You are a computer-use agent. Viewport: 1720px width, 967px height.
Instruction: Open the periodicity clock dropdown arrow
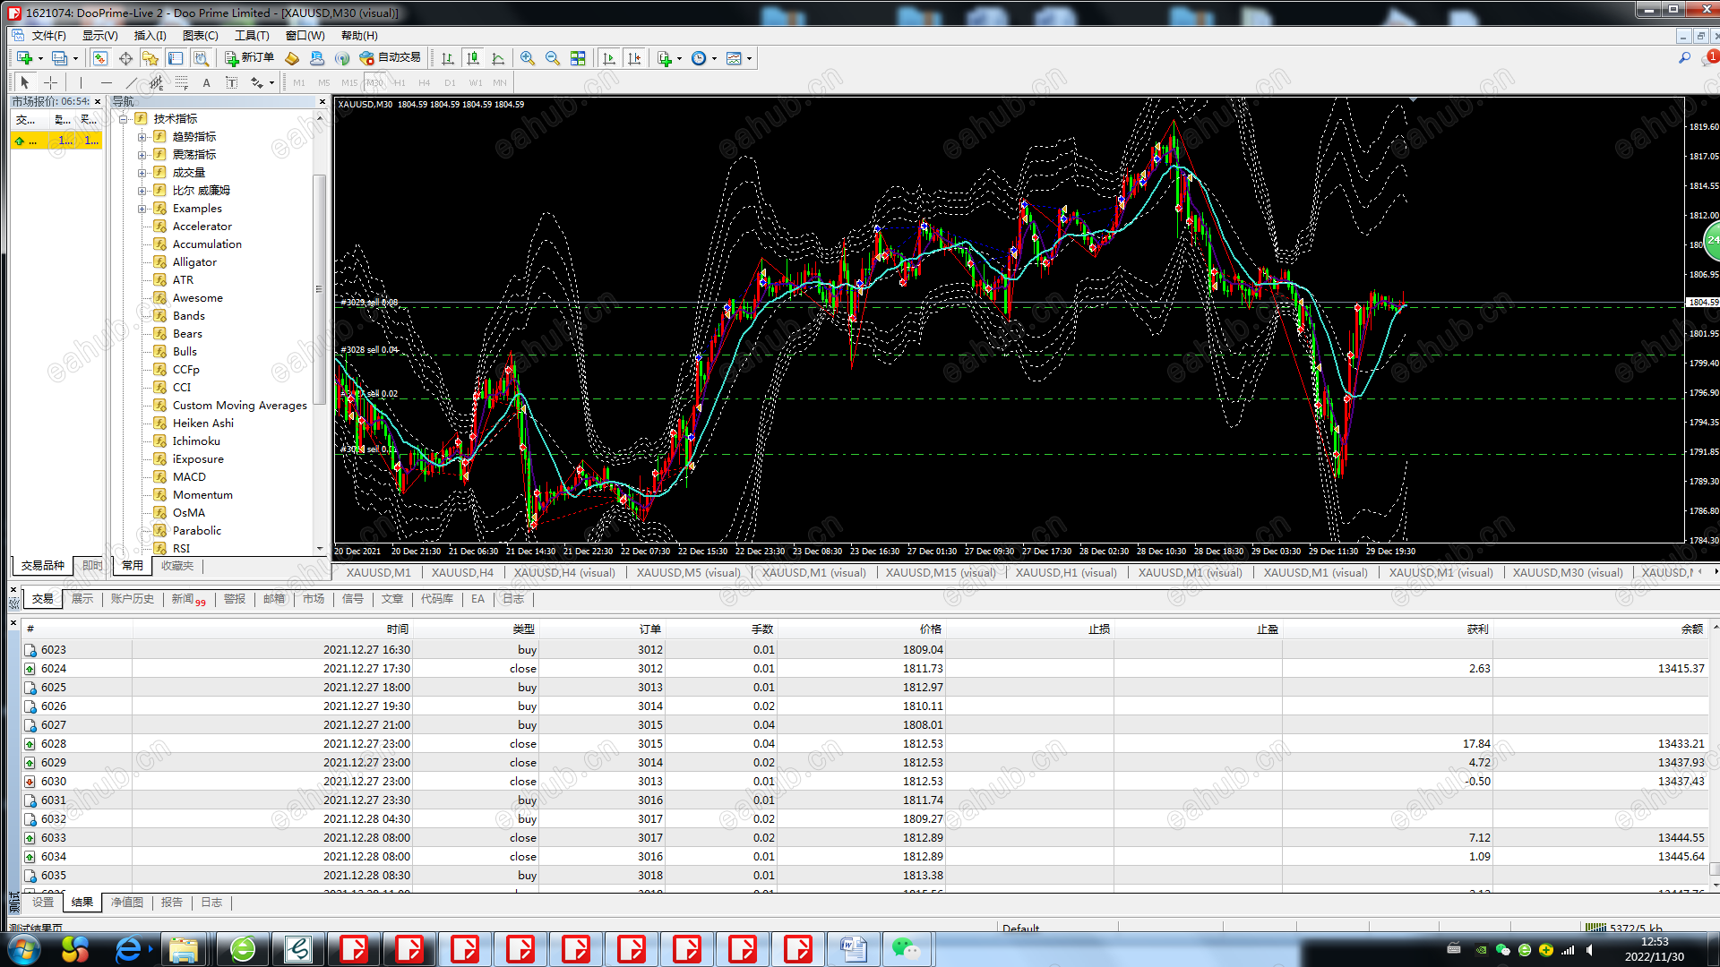(714, 59)
